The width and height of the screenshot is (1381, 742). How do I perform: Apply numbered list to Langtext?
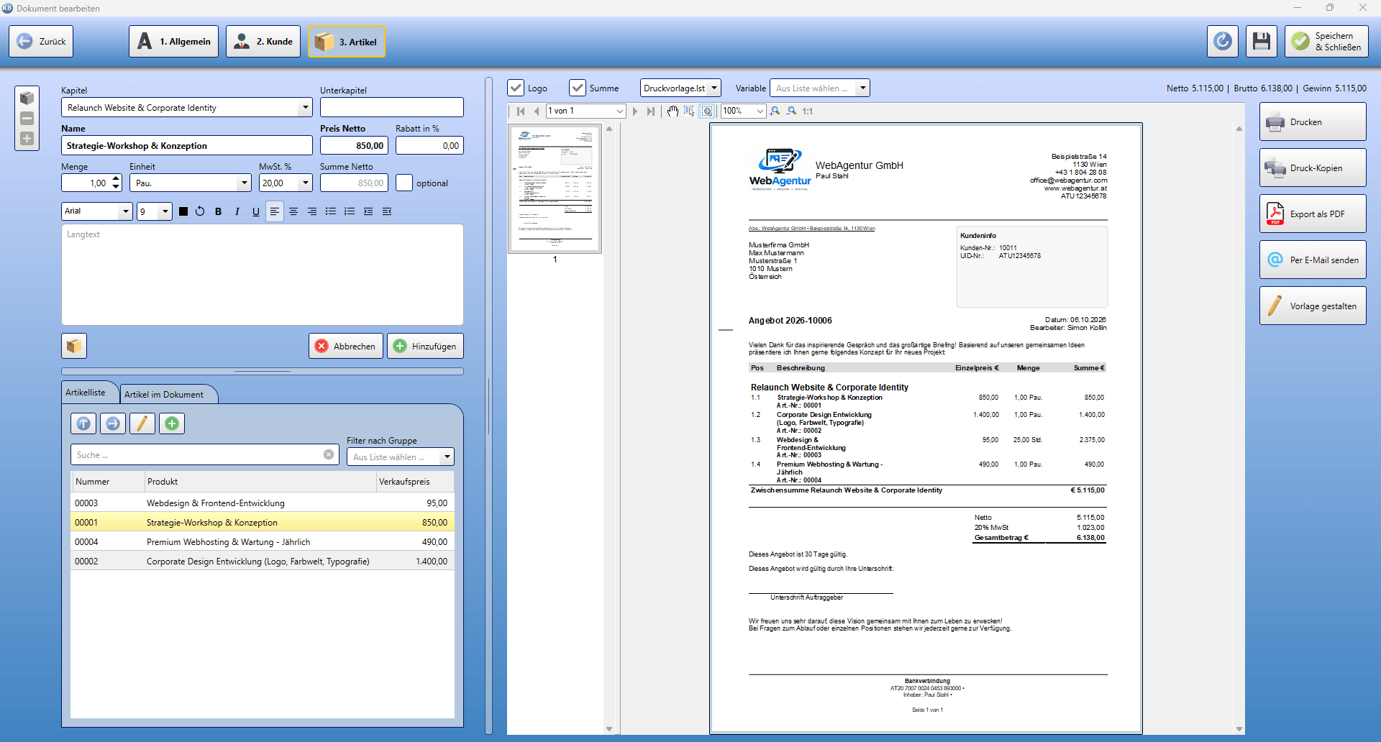350,211
